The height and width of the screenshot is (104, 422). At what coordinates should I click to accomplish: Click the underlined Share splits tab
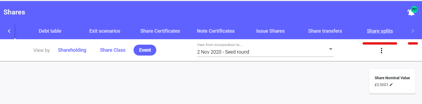pos(380,31)
